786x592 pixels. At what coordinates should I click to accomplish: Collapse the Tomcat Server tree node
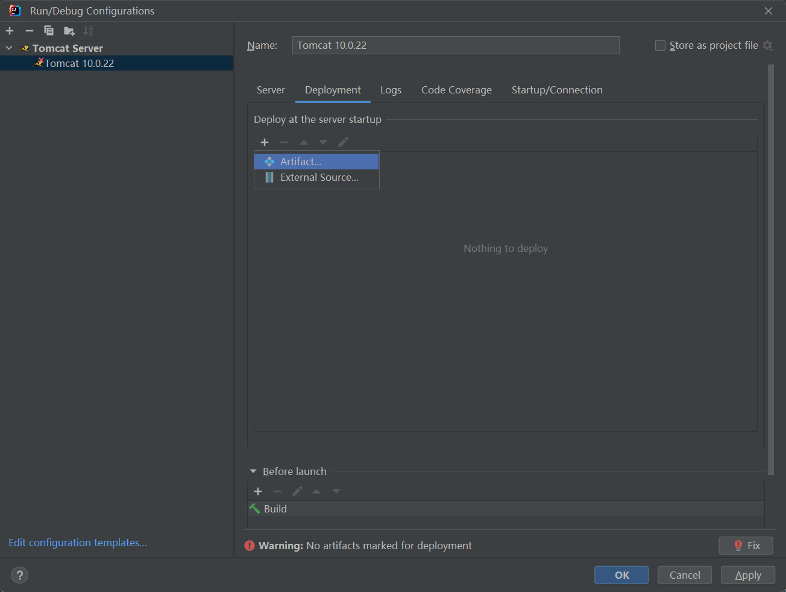9,48
